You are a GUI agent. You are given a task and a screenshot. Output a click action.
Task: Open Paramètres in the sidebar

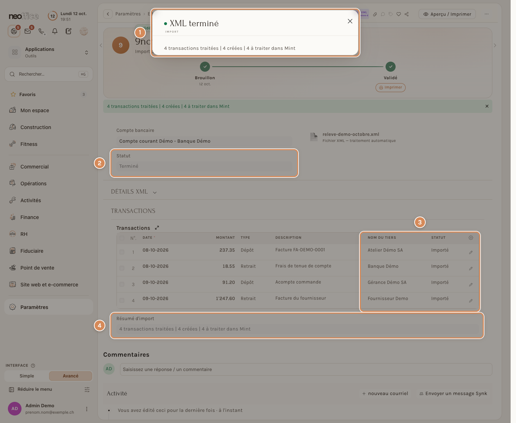pyautogui.click(x=49, y=307)
